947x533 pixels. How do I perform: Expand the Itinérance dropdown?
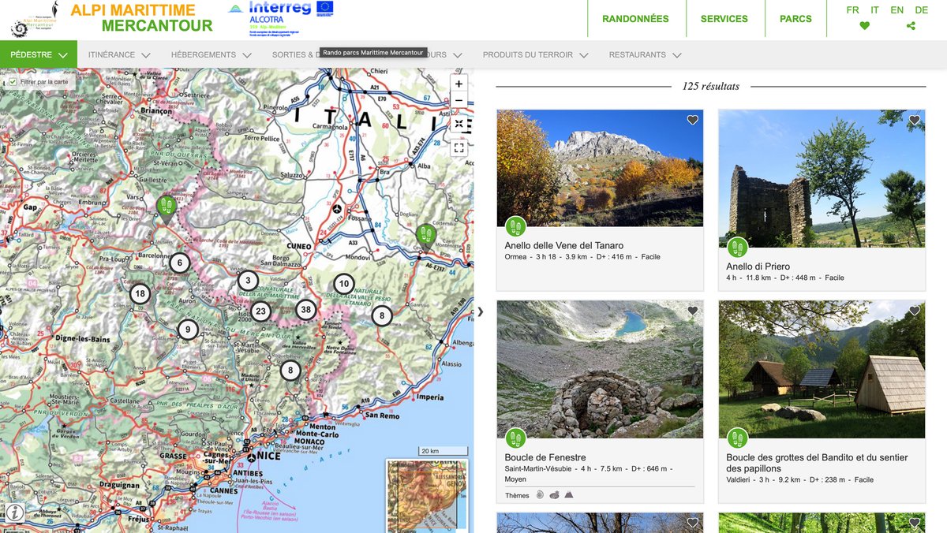[119, 55]
